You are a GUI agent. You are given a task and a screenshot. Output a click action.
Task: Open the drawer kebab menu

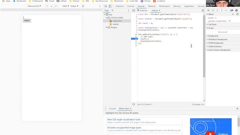point(106,108)
